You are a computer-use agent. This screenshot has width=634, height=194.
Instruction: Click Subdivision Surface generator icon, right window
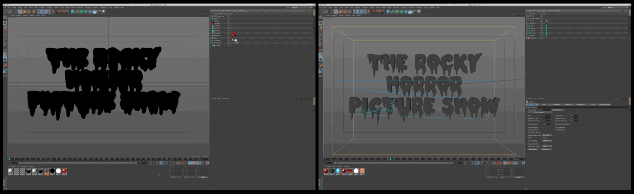[397, 12]
